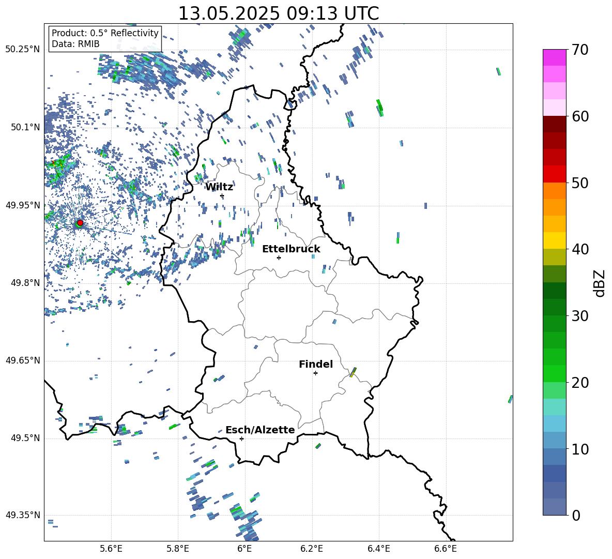Click the dark maroon swatch below 60
The height and width of the screenshot is (559, 612).
pyautogui.click(x=555, y=124)
